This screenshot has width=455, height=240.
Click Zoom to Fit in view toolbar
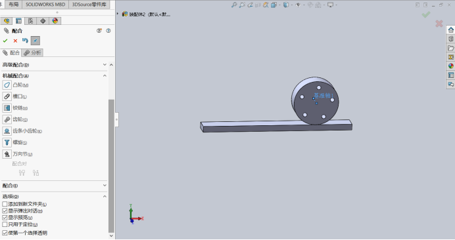pyautogui.click(x=234, y=5)
